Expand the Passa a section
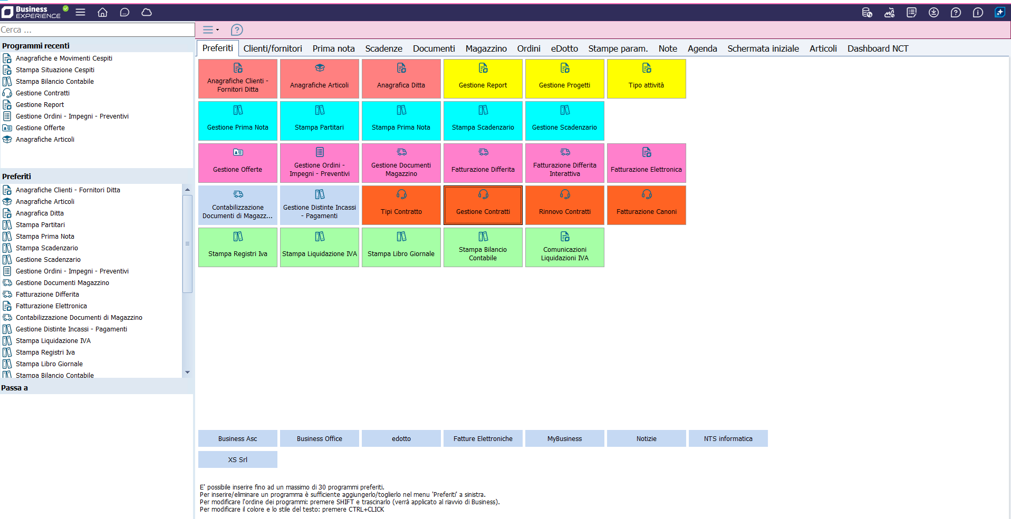1011x519 pixels. pyautogui.click(x=15, y=388)
